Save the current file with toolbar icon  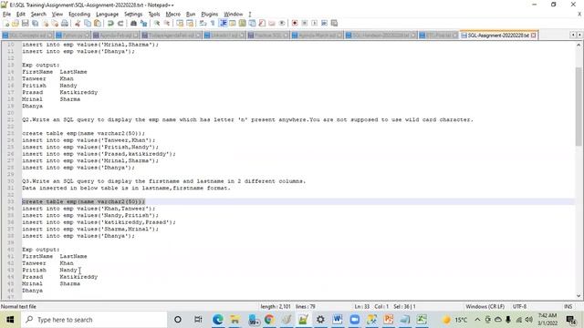[25, 24]
